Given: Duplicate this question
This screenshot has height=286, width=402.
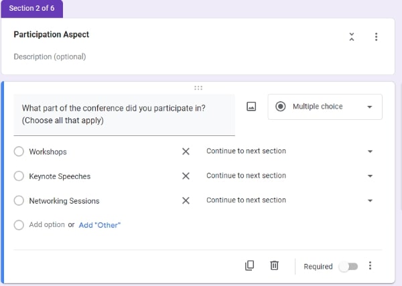Looking at the screenshot, I should pyautogui.click(x=249, y=265).
